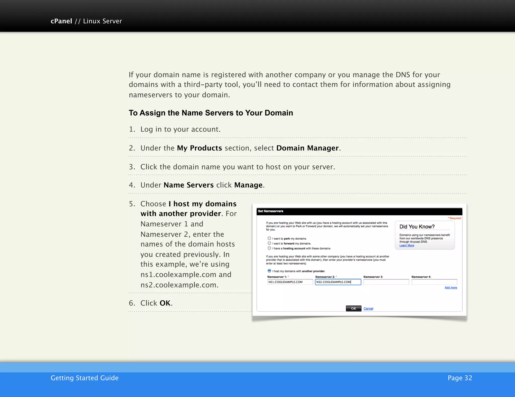515x397 pixels.
Task: Click the 'Page 32' footer label
Action: (x=460, y=378)
